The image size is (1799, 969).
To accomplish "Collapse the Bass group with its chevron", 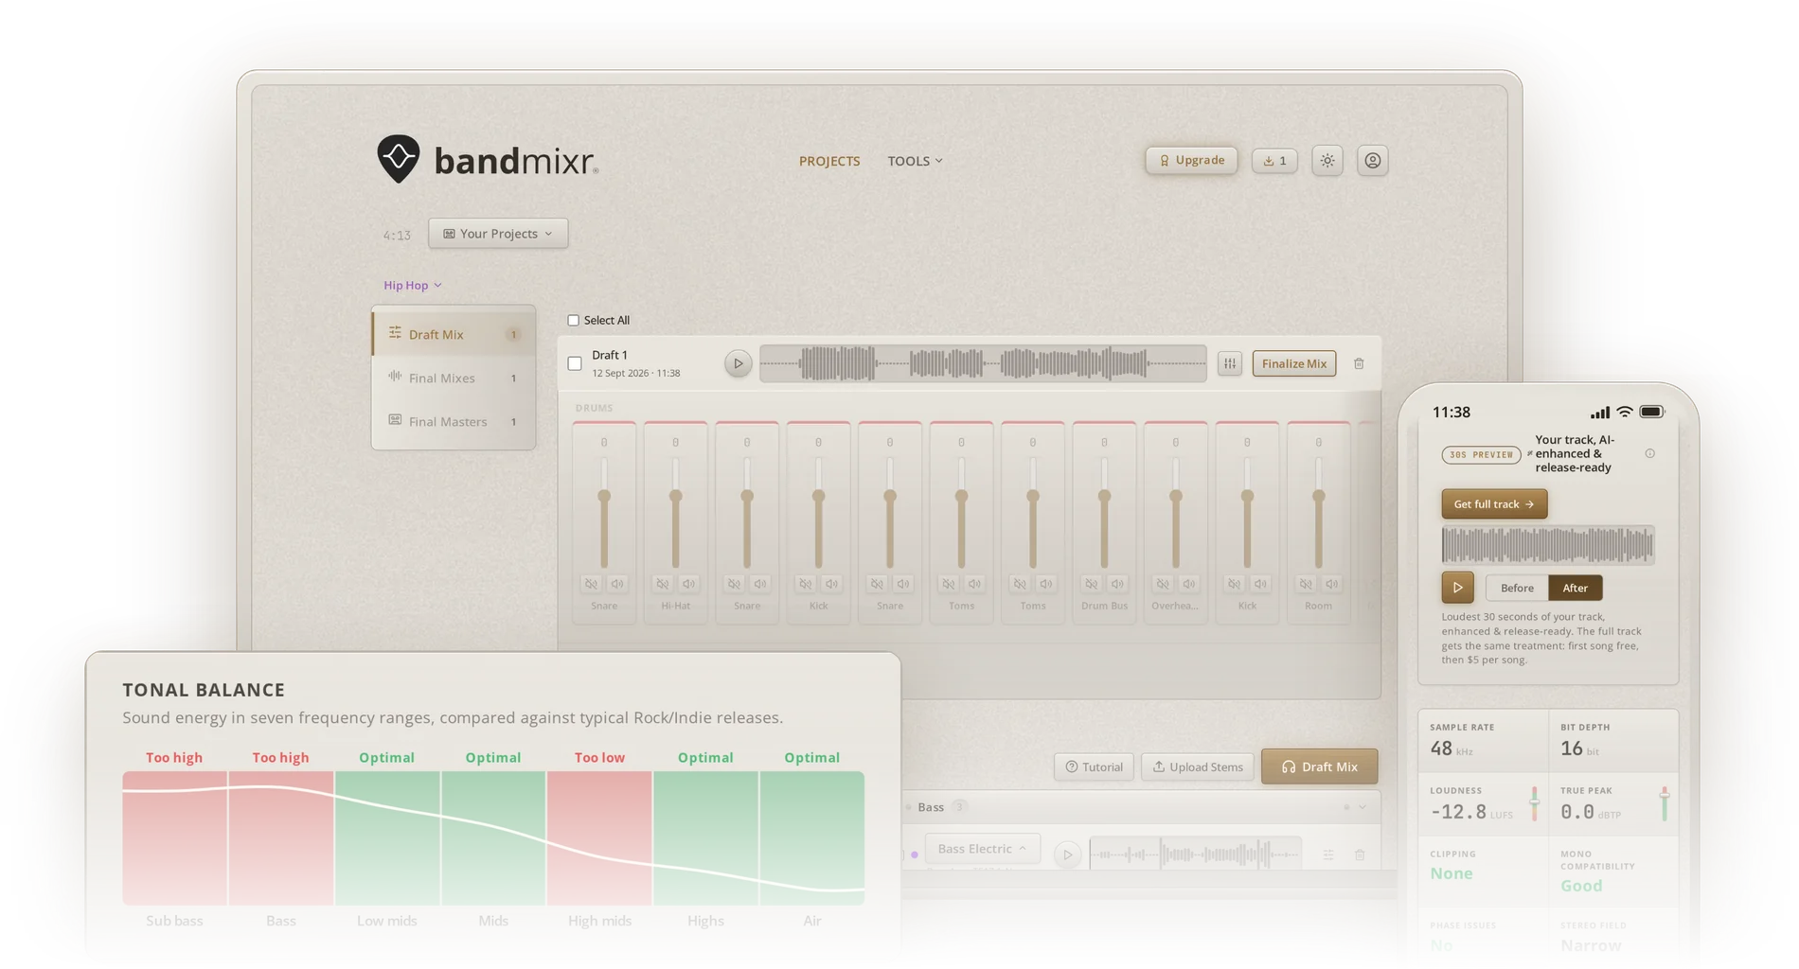I will pos(1363,807).
